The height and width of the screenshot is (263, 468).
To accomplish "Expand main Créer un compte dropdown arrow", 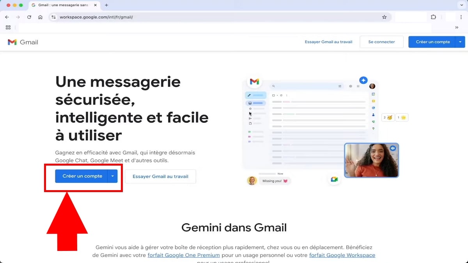I will pyautogui.click(x=112, y=176).
